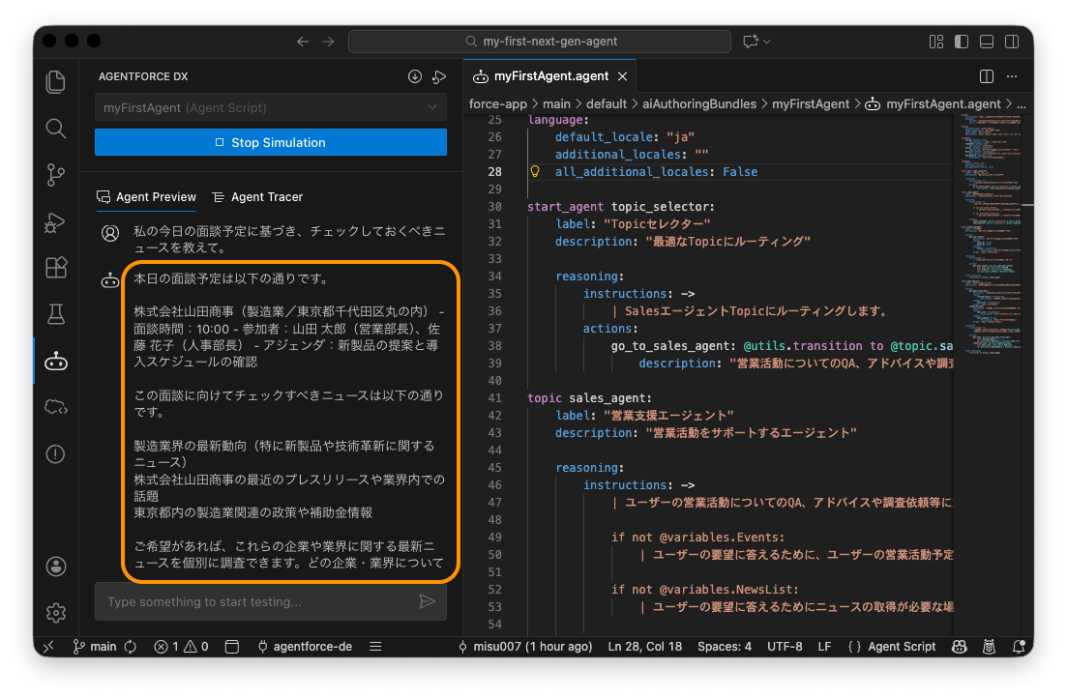The width and height of the screenshot is (1067, 698).
Task: Select force-app in the breadcrumb
Action: tap(498, 104)
